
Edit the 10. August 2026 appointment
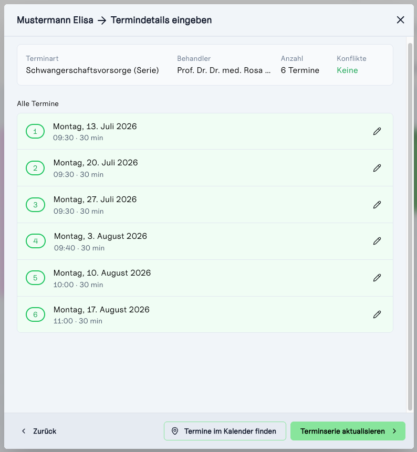coord(377,278)
